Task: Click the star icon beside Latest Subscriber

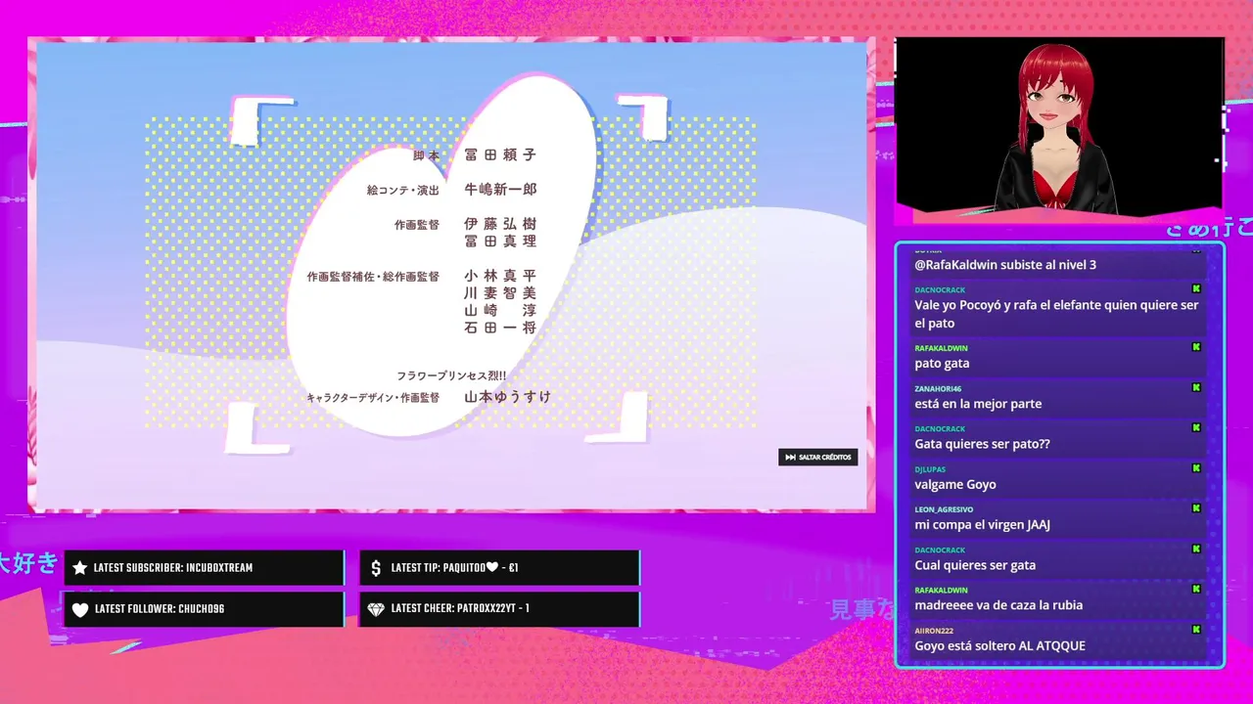Action: 80,568
